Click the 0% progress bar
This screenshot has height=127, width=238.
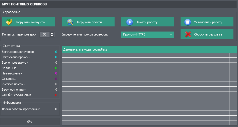pos(30,122)
